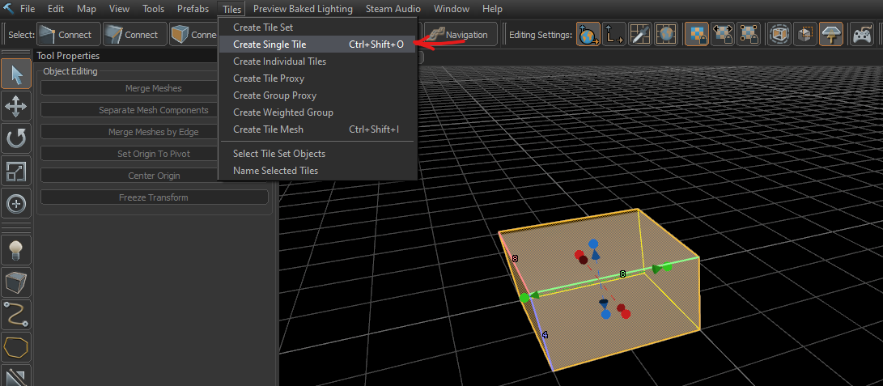Viewport: 883px width, 386px height.
Task: Select the Polygon shape tool
Action: 15,347
